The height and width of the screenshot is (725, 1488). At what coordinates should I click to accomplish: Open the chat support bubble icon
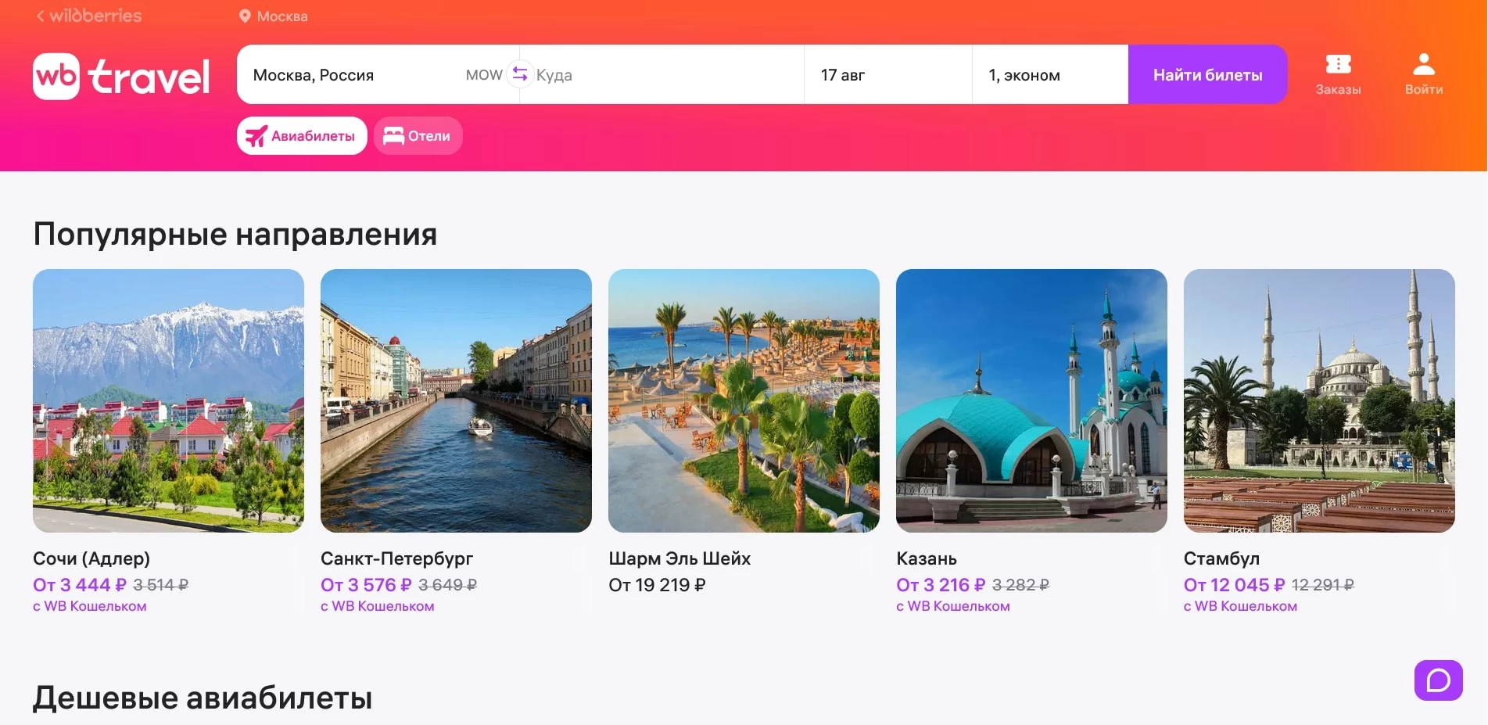[x=1439, y=680]
